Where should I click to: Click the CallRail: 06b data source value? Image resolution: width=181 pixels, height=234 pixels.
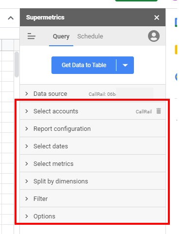tap(102, 94)
